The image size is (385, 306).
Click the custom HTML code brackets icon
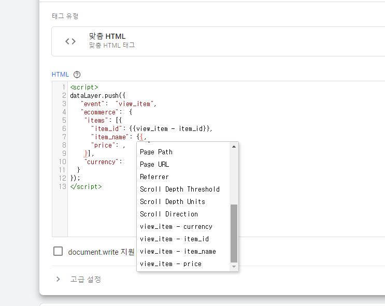coord(70,41)
